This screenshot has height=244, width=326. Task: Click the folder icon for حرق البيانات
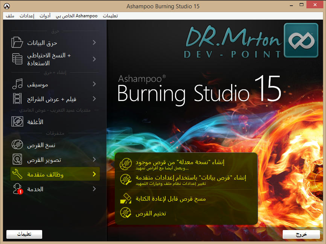[x=17, y=42]
